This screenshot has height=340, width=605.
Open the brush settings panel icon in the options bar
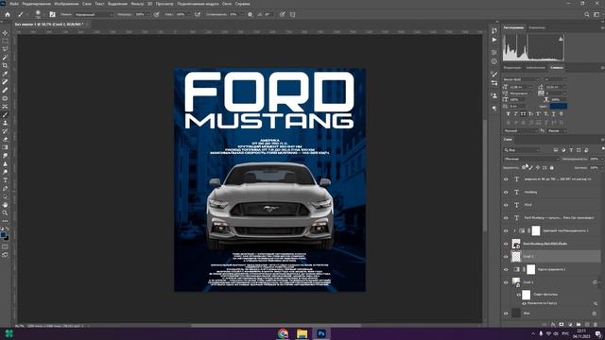(52, 15)
